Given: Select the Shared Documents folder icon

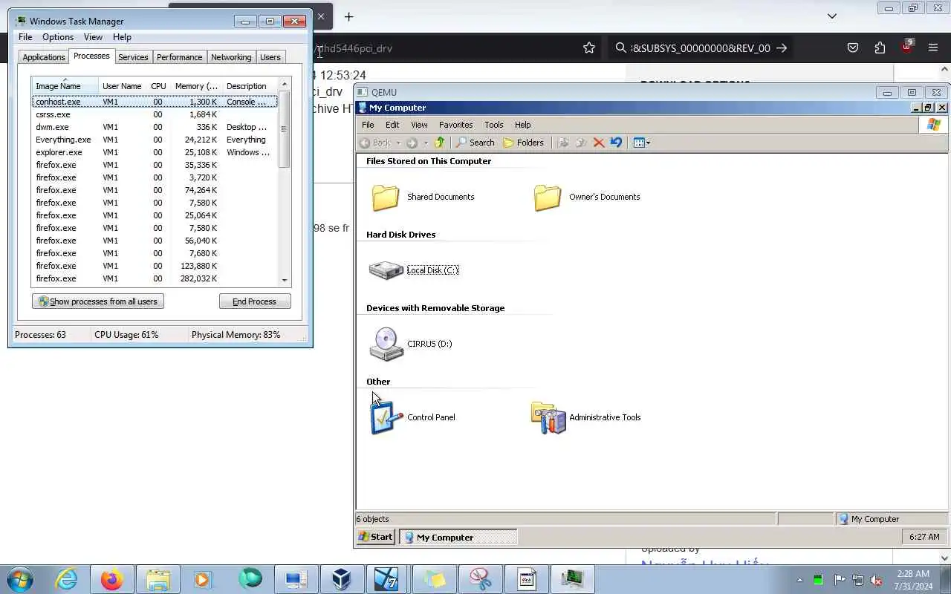Looking at the screenshot, I should 386,197.
